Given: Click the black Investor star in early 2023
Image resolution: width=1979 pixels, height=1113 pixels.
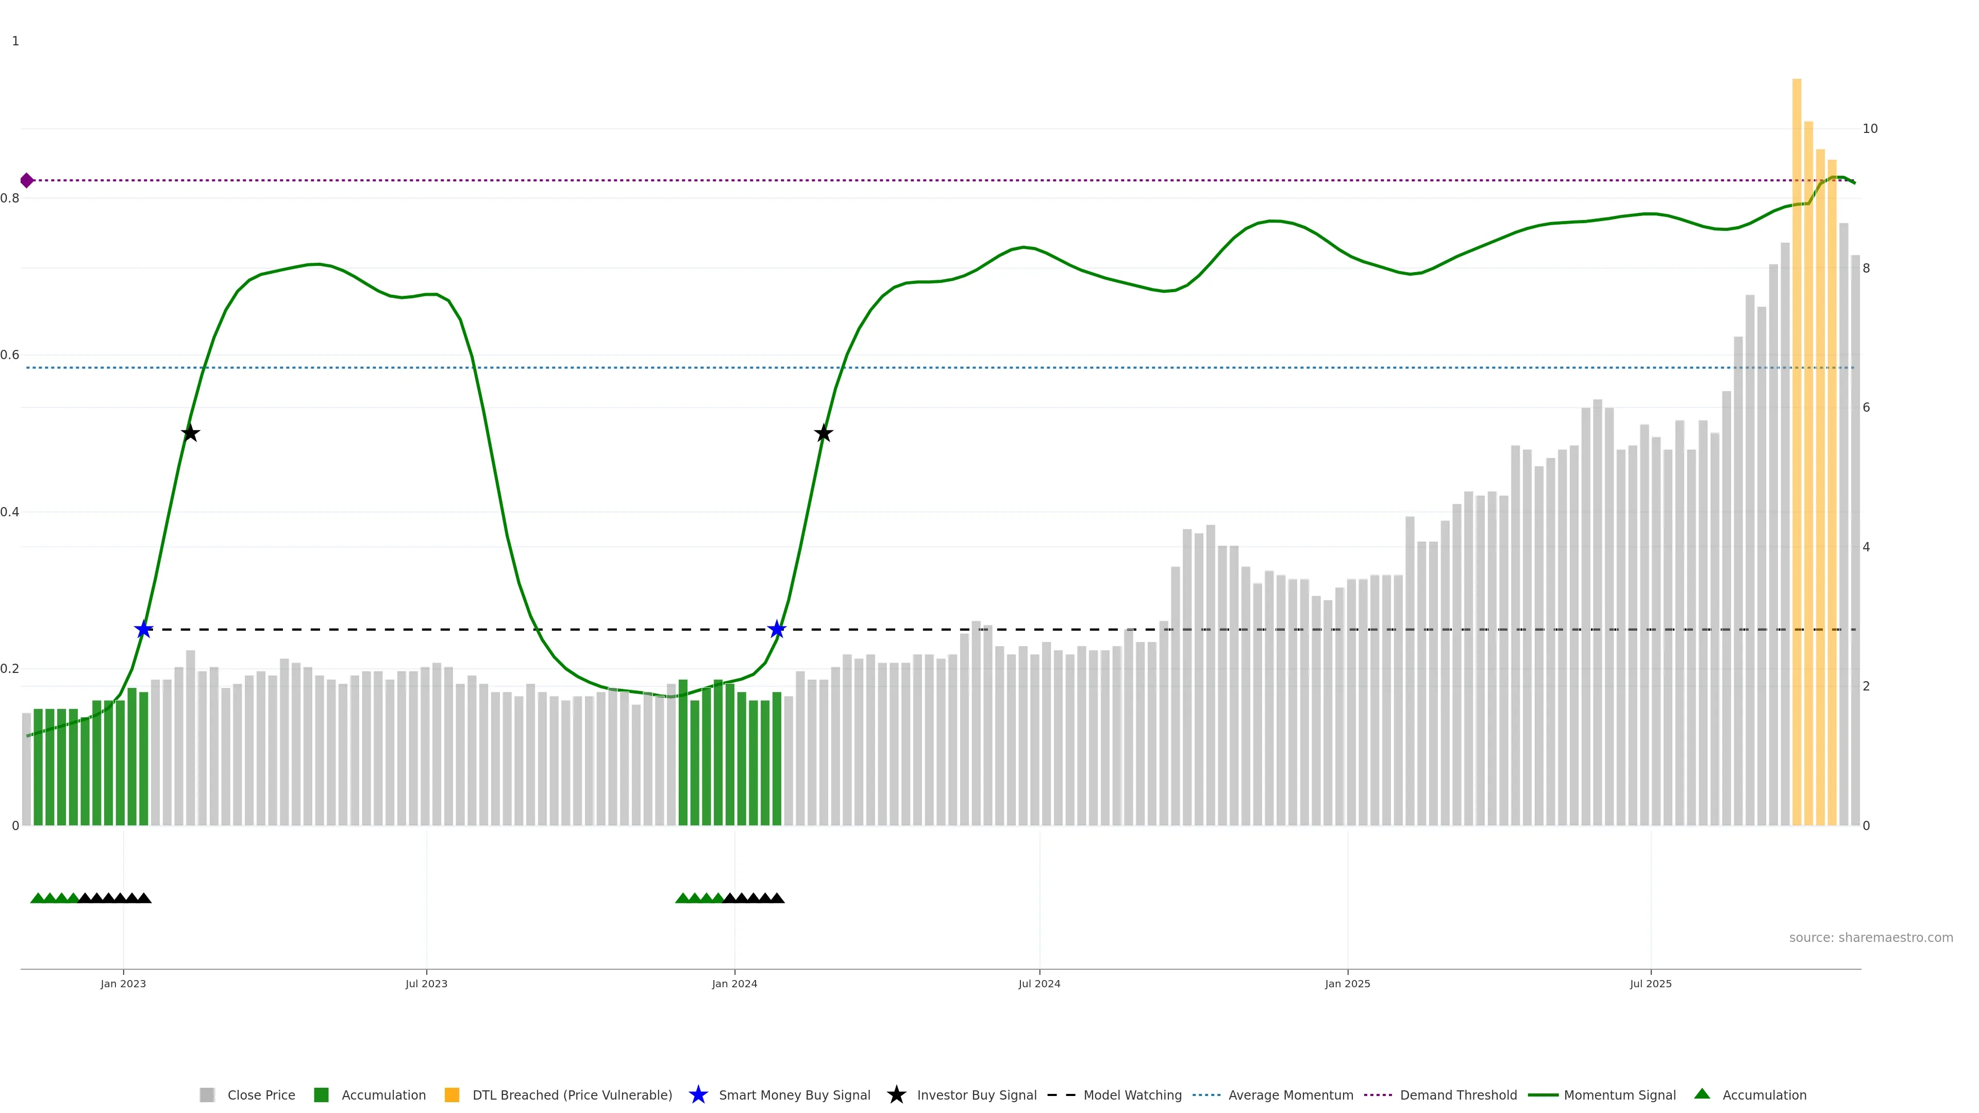Looking at the screenshot, I should point(191,433).
